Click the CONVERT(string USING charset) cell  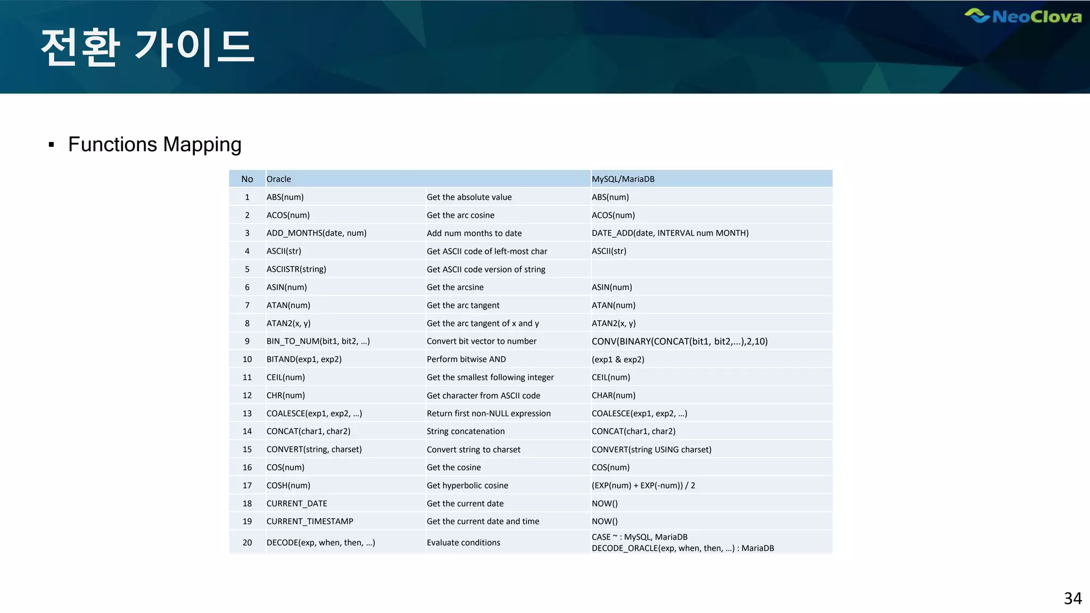pos(651,450)
